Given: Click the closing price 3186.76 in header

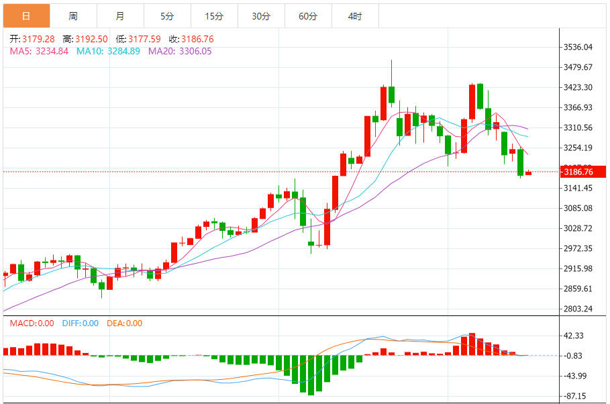Looking at the screenshot, I should 197,40.
